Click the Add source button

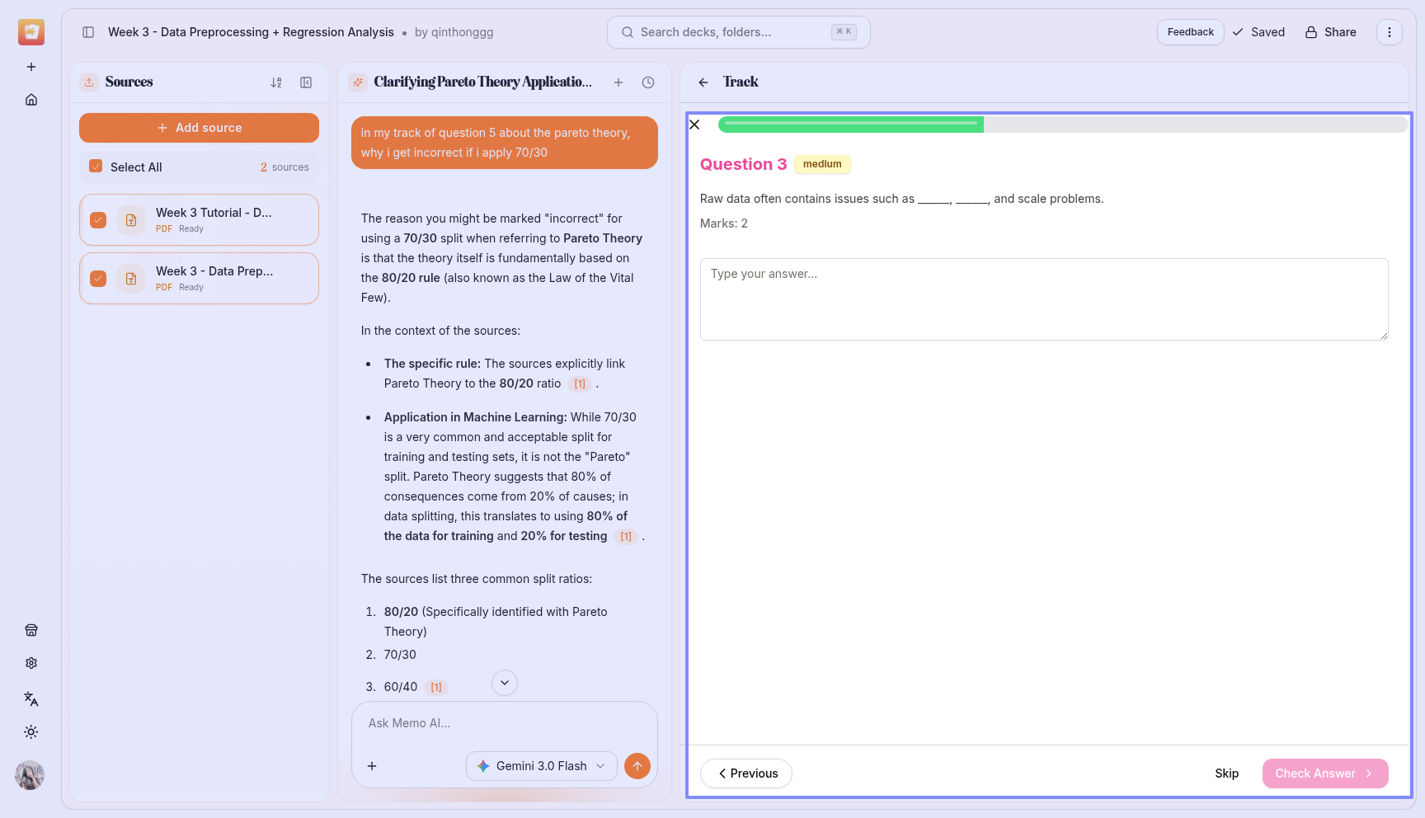click(199, 128)
